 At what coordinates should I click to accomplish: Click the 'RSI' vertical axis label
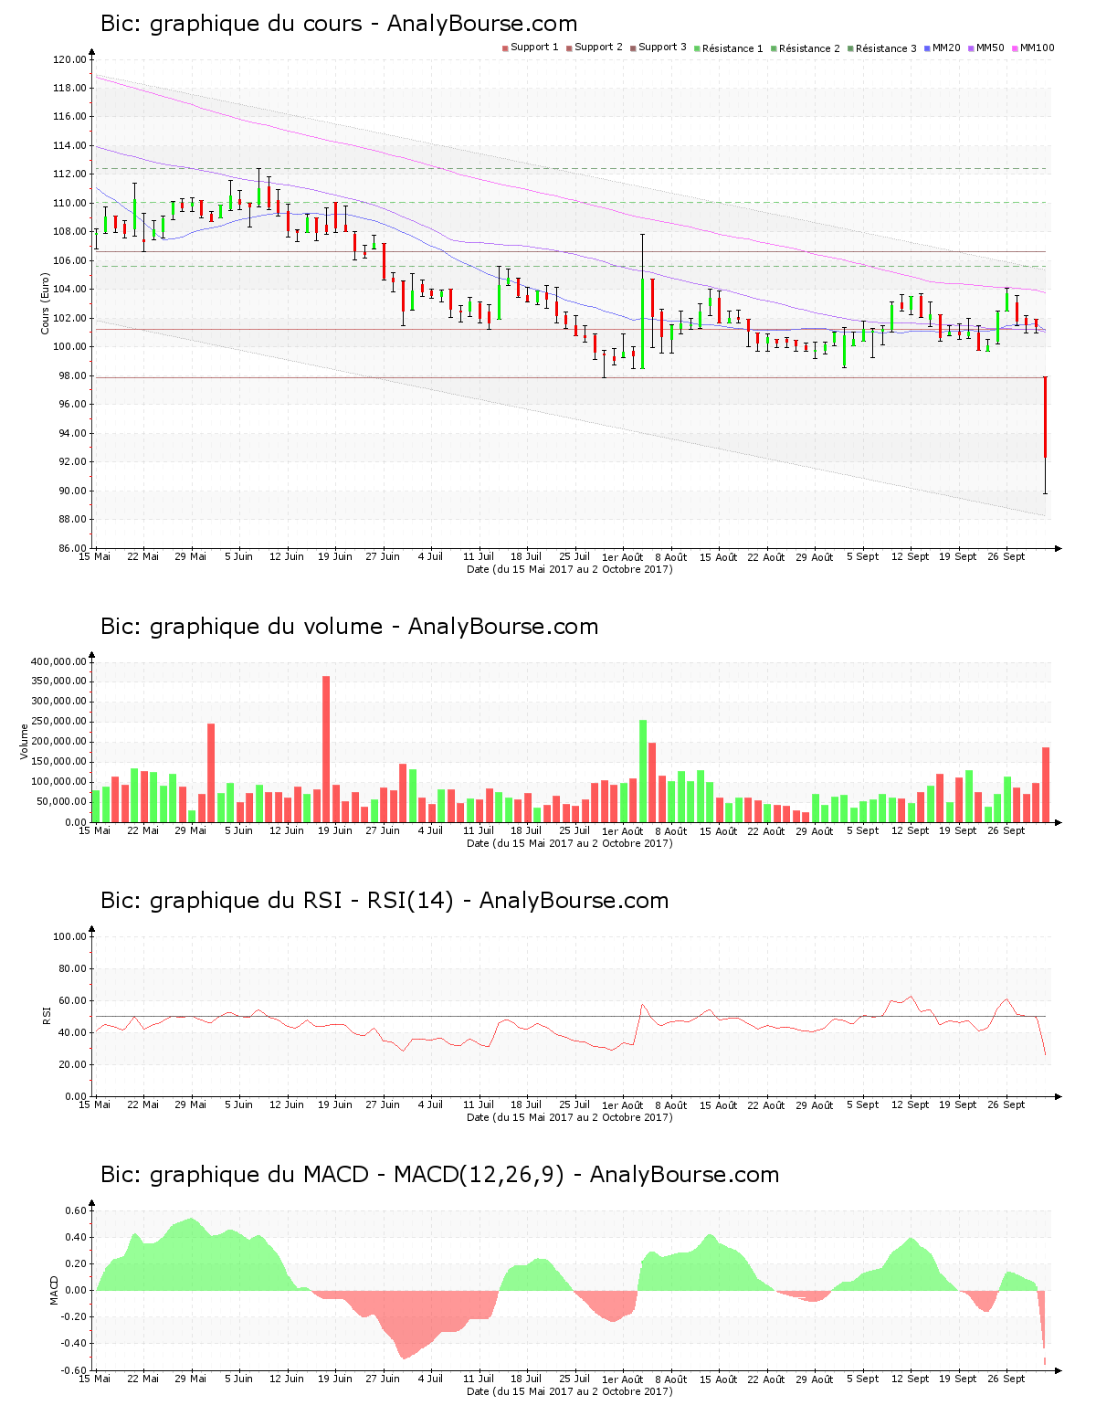[46, 1015]
